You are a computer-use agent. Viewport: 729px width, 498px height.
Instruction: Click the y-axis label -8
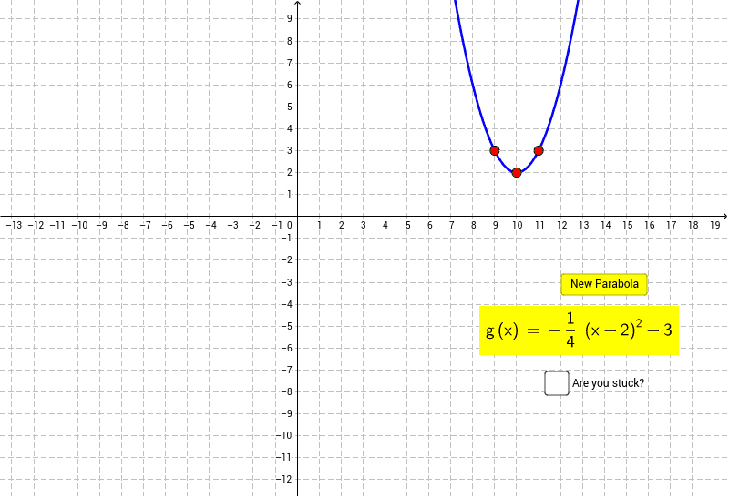pyautogui.click(x=286, y=391)
